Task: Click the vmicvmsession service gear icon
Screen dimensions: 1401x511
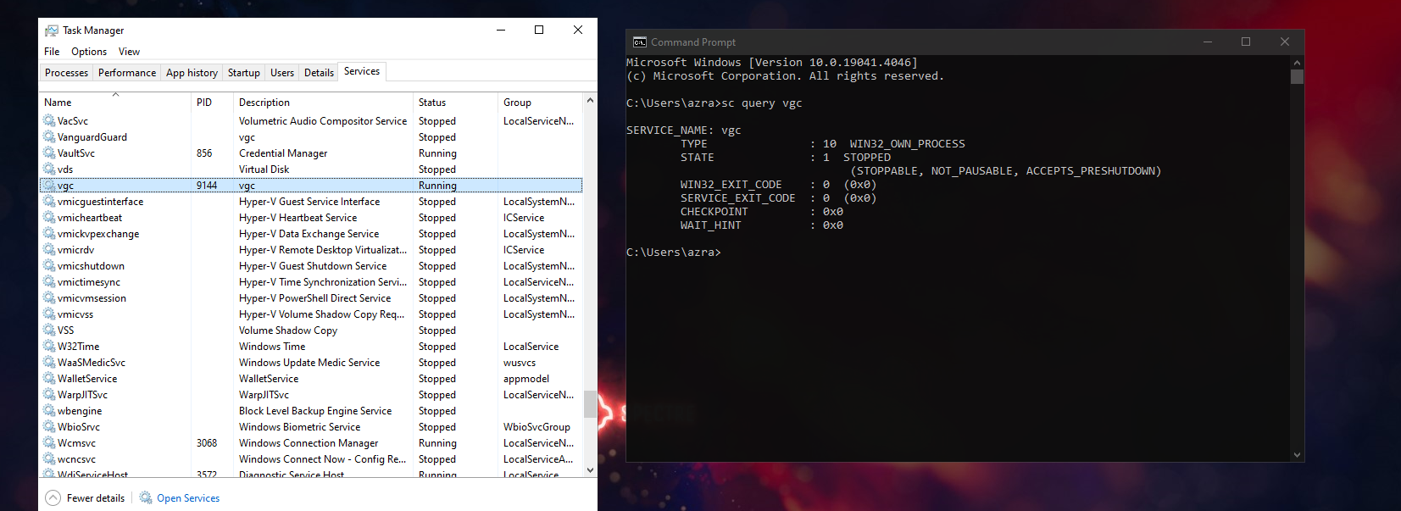Action: (49, 298)
